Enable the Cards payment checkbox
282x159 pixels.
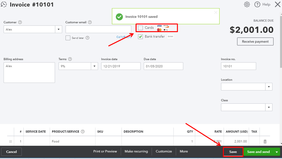coord(140,28)
